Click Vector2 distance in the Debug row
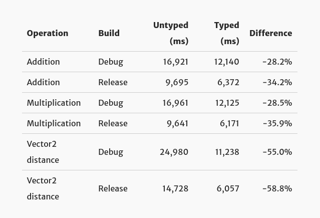The height and width of the screenshot is (218, 320). click(x=43, y=152)
